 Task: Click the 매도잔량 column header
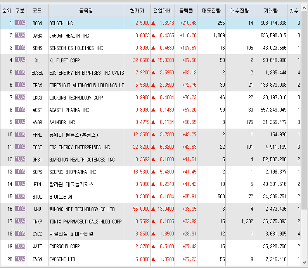[211, 10]
